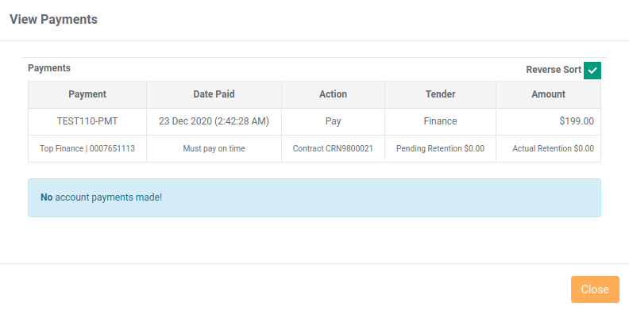The image size is (629, 314).
Task: Select Actual Retention $0.00 cell
Action: point(548,148)
